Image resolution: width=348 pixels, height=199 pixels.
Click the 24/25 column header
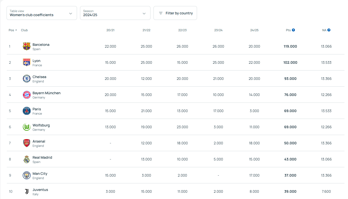[x=254, y=30]
